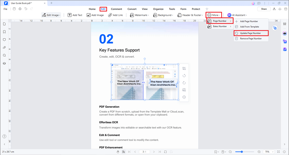Go to first page
Image resolution: width=289 pixels, height=155 pixels.
click(x=130, y=152)
